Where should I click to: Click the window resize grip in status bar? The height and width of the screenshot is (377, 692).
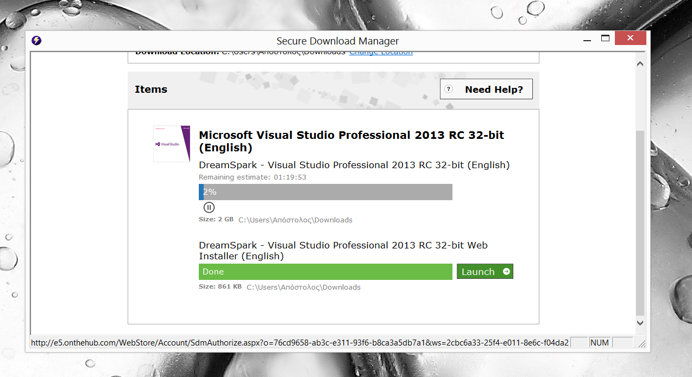(x=641, y=343)
